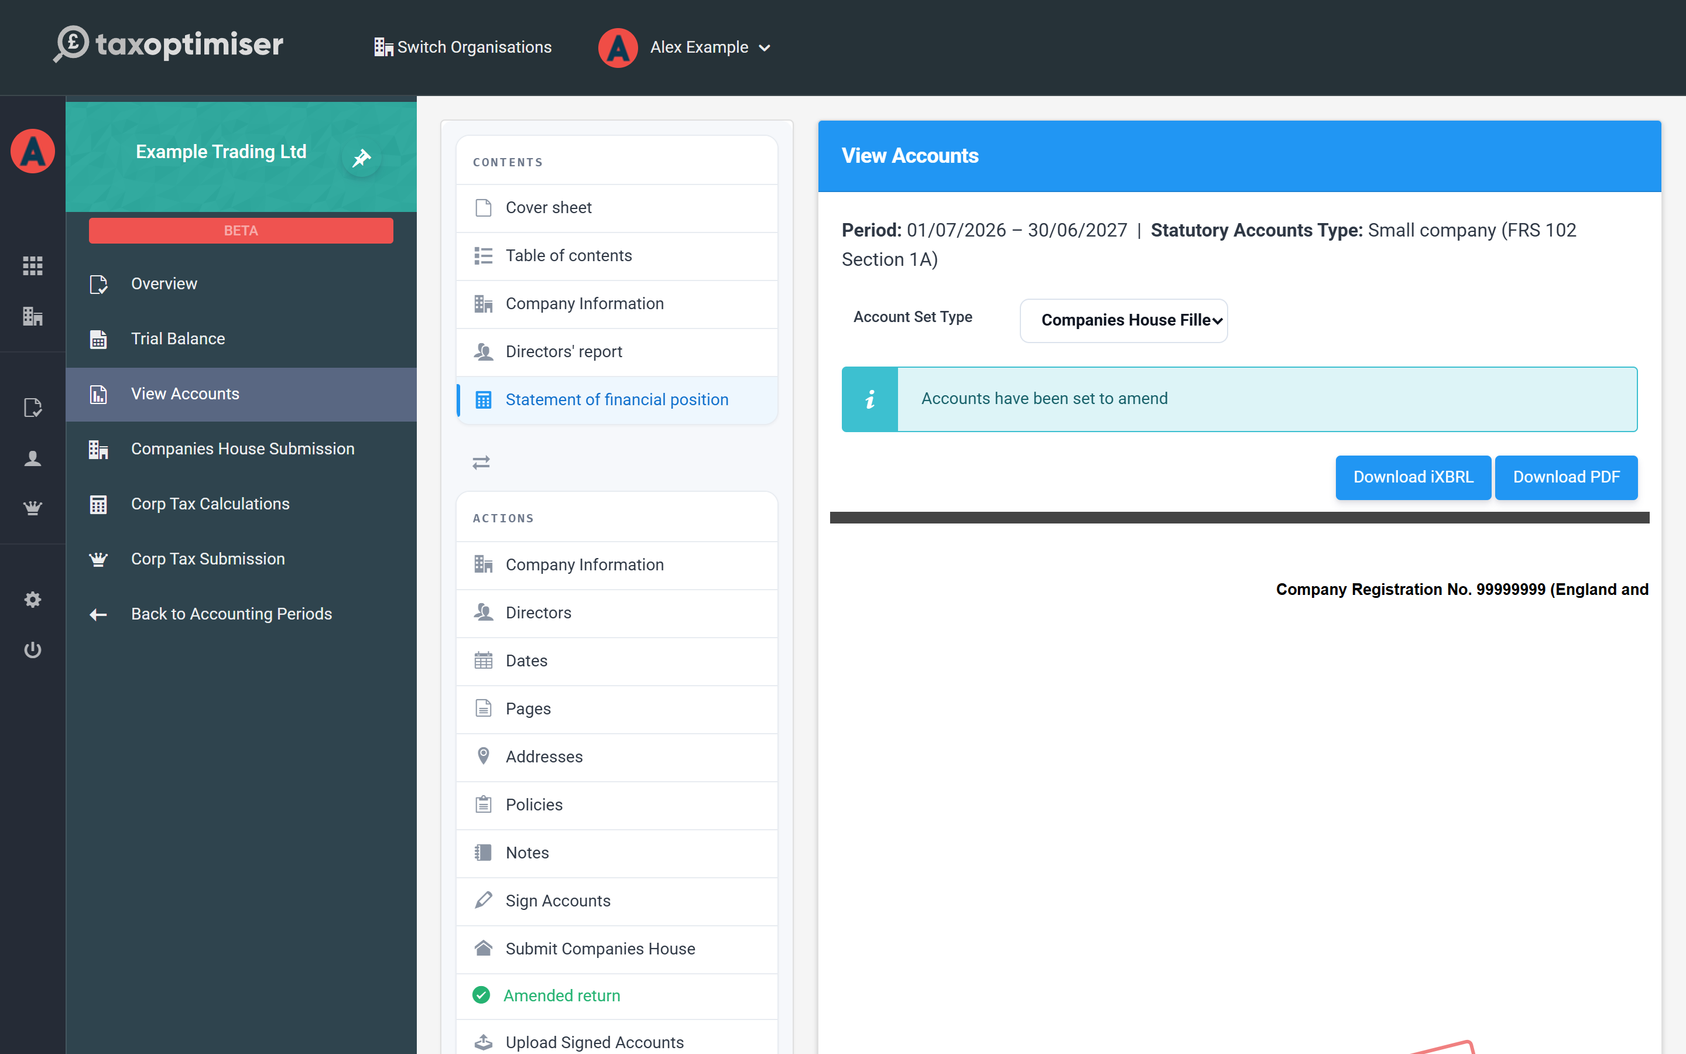Click the Submit Companies House building icon
1686x1054 pixels.
(x=484, y=948)
